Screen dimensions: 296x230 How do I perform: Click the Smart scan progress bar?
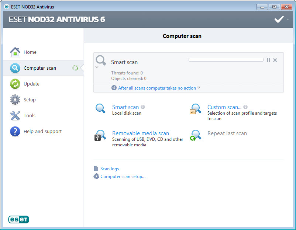pyautogui.click(x=226, y=60)
